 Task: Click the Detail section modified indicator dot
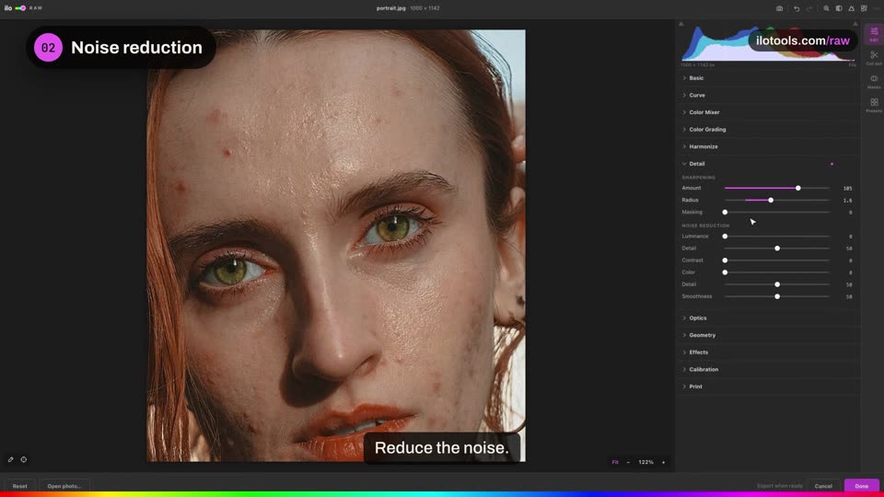click(832, 164)
